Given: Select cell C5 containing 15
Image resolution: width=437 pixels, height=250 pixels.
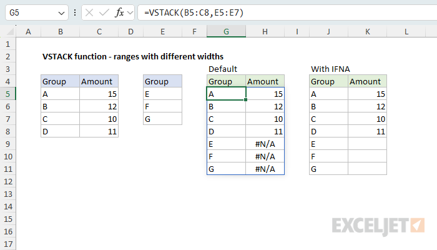Looking at the screenshot, I should click(x=99, y=94).
